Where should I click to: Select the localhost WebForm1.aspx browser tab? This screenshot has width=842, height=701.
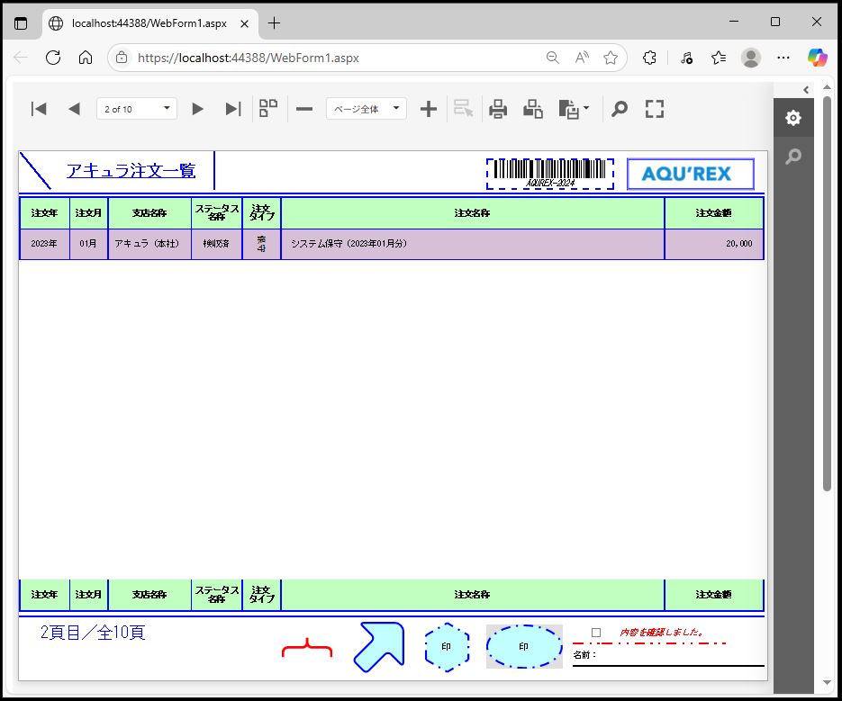149,23
